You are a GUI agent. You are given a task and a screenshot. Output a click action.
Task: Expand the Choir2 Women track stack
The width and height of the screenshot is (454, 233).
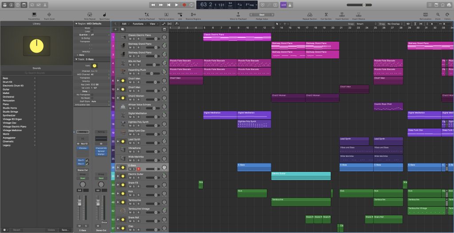coord(118,98)
